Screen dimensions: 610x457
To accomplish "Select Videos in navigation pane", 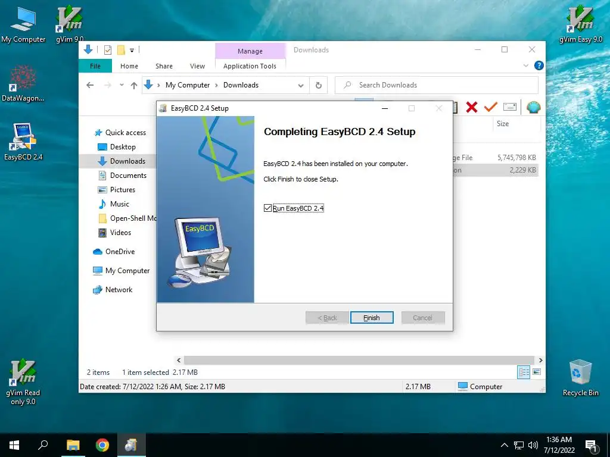I will (x=115, y=233).
